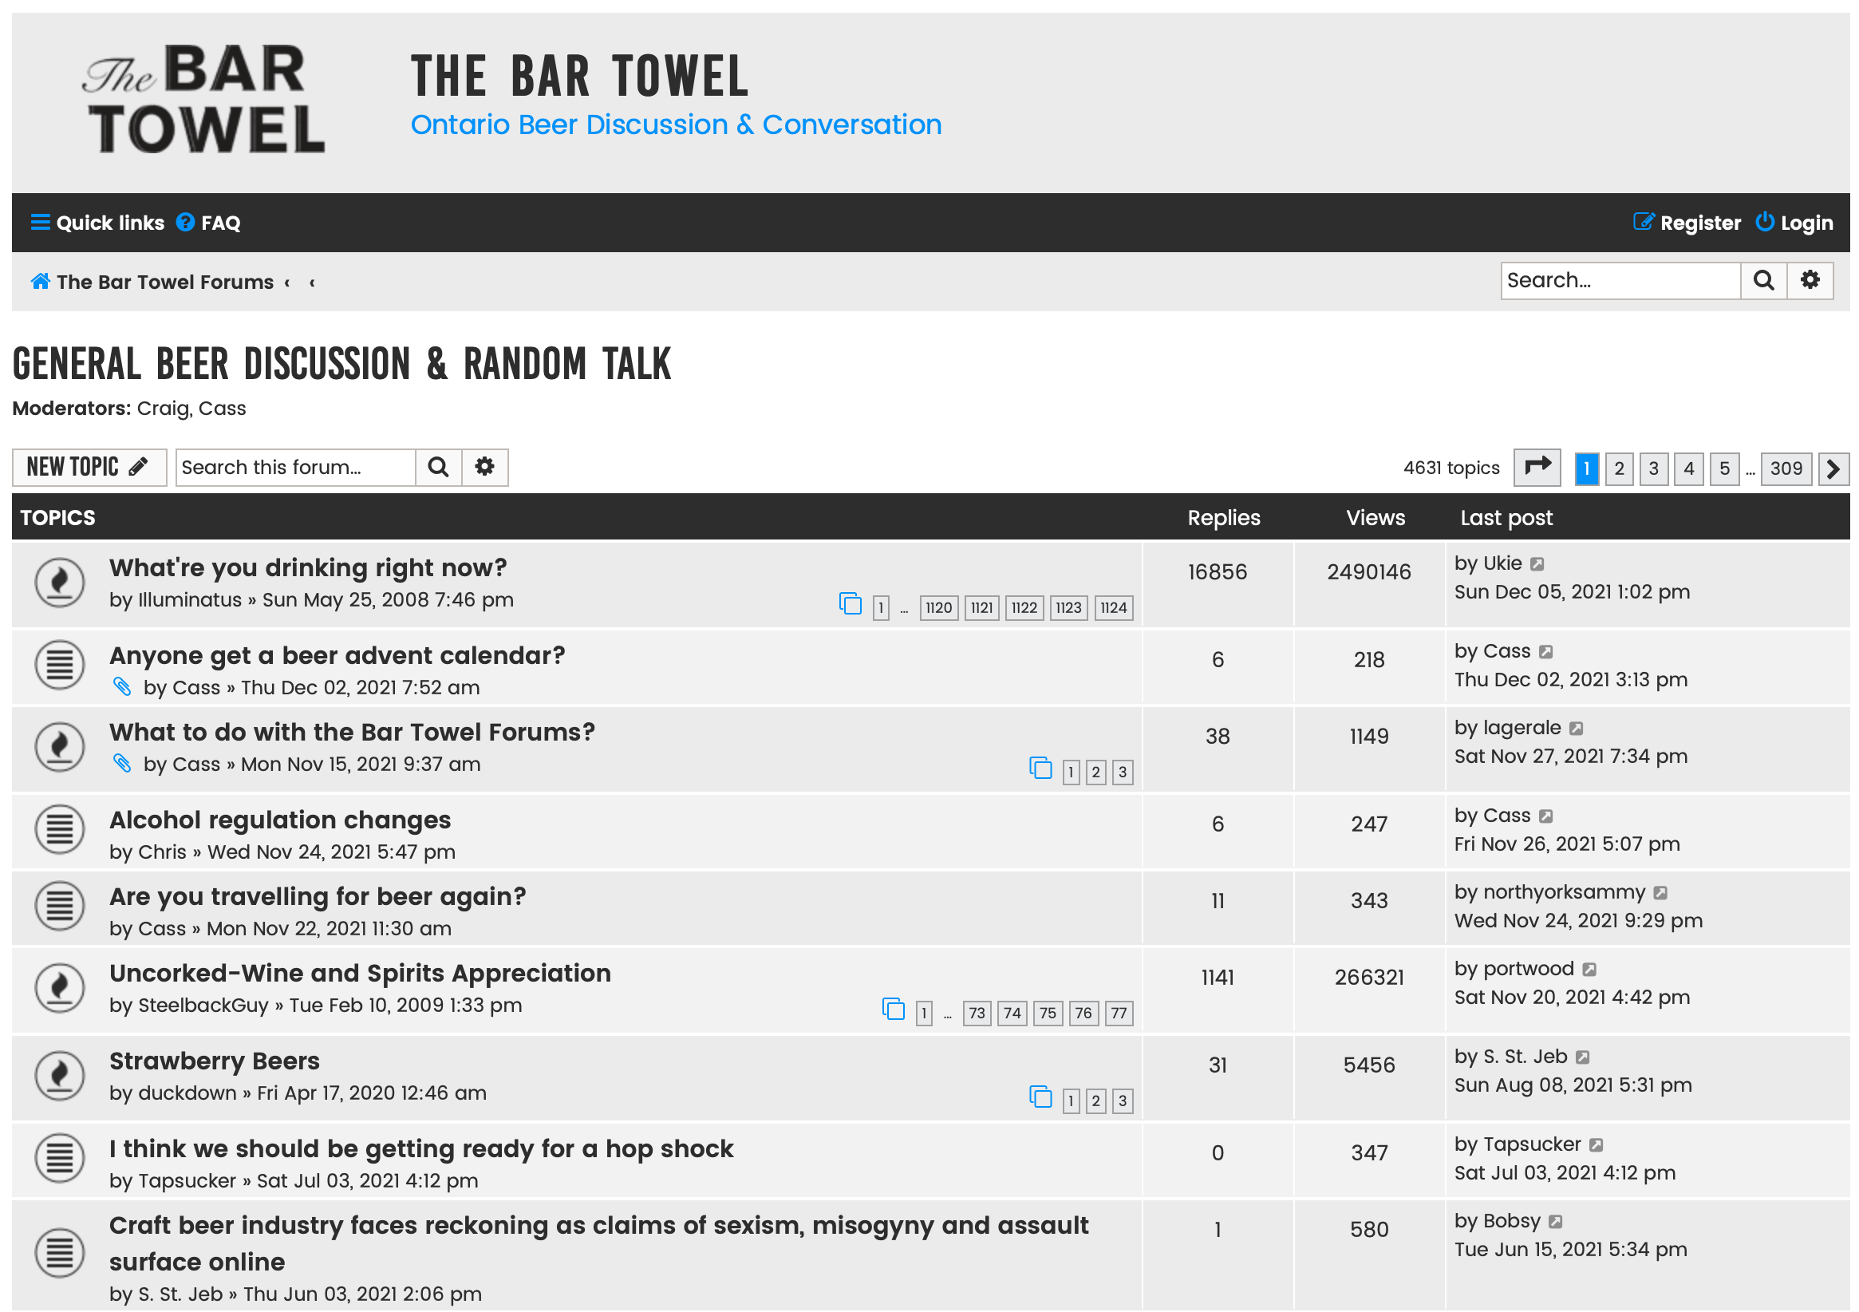Open page 73 of Uncorked-Wine topic
Screen dimensions: 1859x1312
[977, 1014]
